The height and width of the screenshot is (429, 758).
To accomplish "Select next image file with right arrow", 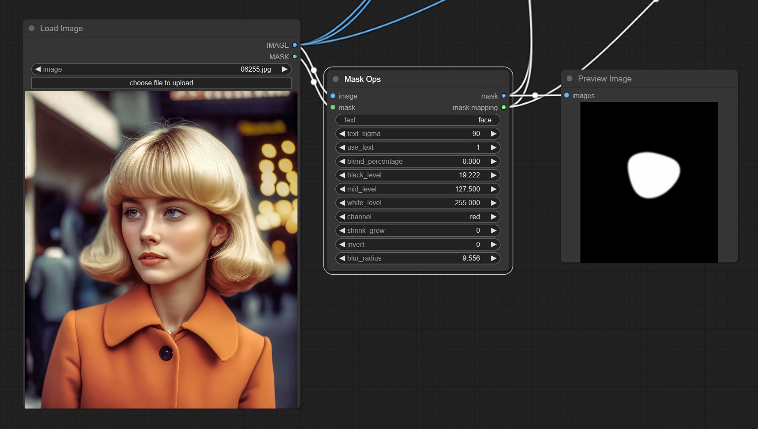I will point(285,69).
